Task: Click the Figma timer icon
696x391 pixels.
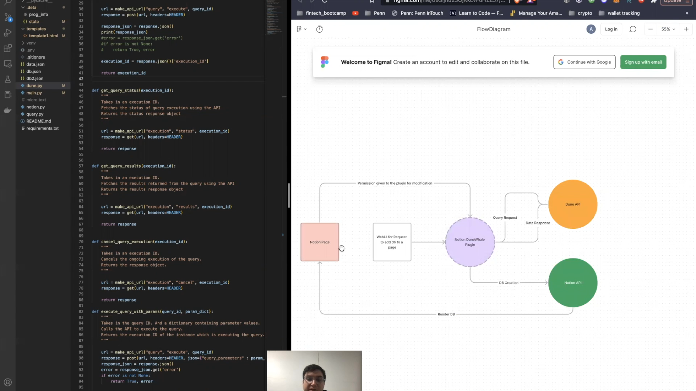Action: (x=319, y=29)
